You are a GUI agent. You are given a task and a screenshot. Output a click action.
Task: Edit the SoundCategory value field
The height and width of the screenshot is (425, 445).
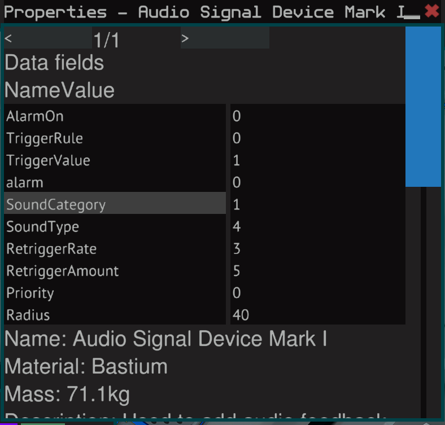[317, 204]
